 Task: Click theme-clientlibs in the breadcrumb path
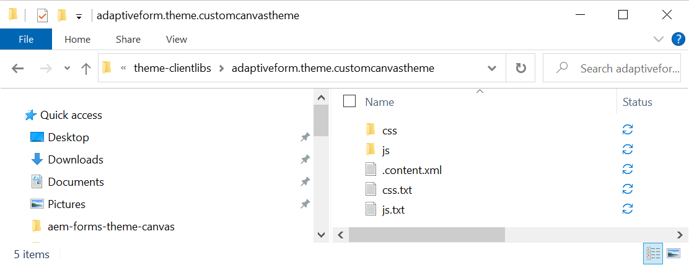tap(170, 68)
